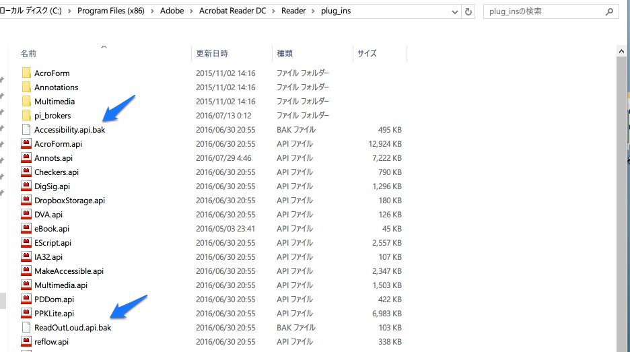Click the Annots.api plugin icon
Screen dimensions: 630x352
click(26, 157)
